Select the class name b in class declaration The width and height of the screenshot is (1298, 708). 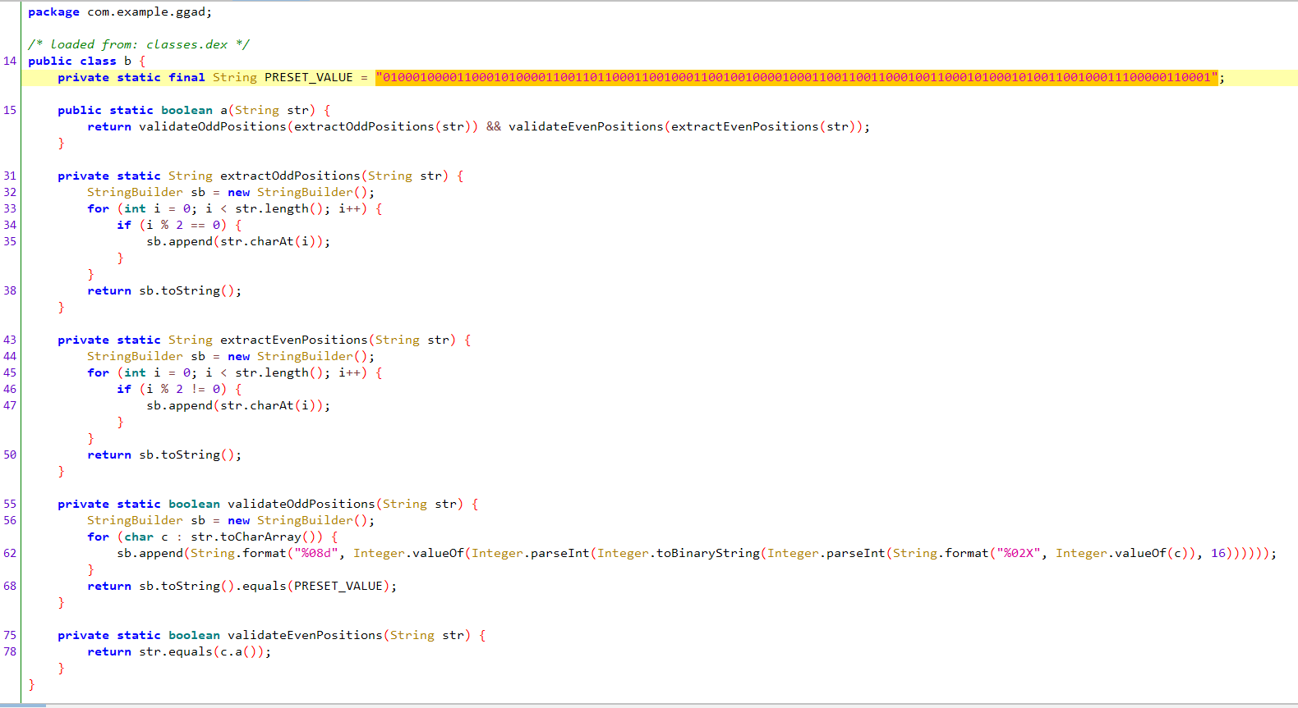coord(127,62)
